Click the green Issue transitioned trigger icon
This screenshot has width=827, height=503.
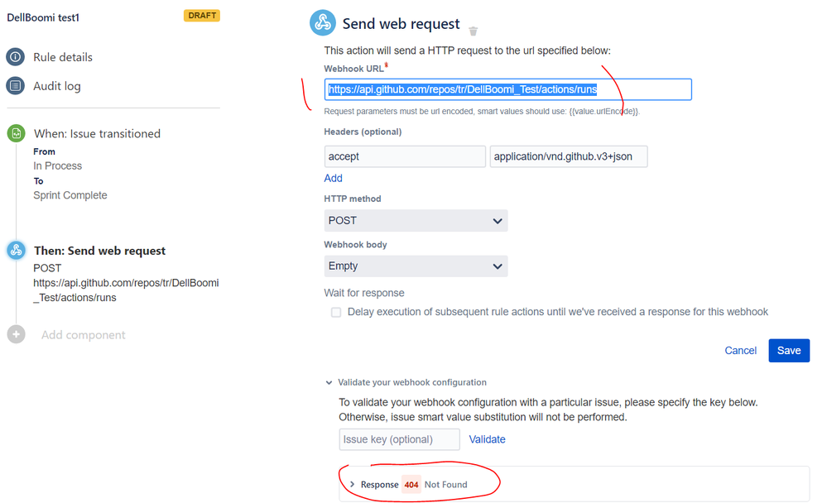coord(17,133)
